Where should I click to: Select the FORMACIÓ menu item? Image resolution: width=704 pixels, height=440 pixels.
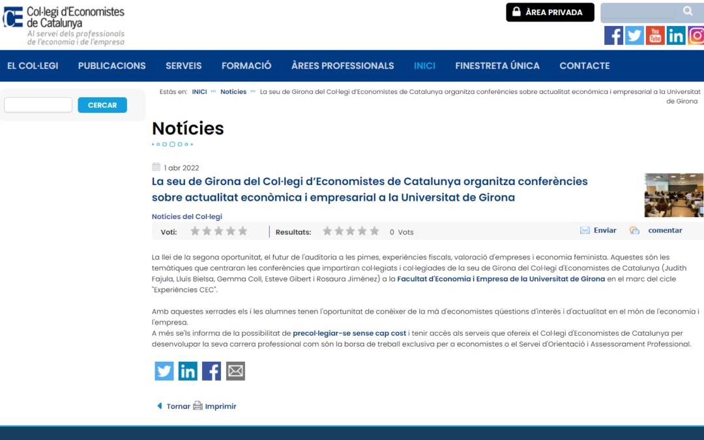click(246, 66)
